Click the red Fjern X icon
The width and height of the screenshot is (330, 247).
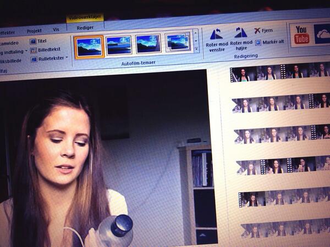point(257,31)
